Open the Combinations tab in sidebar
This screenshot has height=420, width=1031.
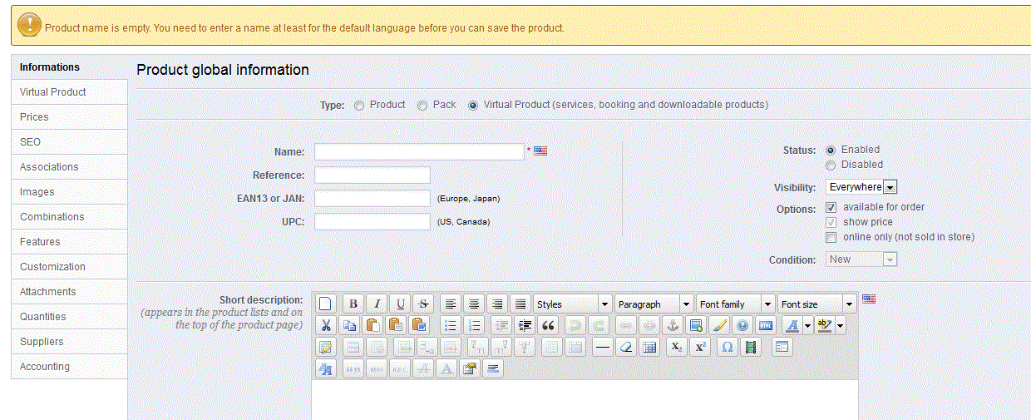tap(52, 217)
